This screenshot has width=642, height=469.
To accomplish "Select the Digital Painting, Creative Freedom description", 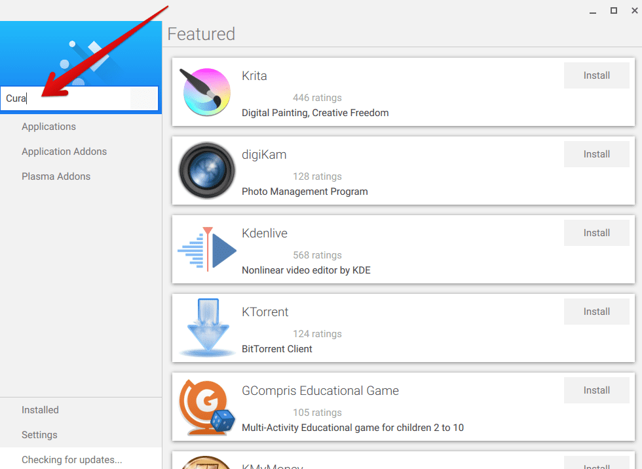I will tap(315, 113).
